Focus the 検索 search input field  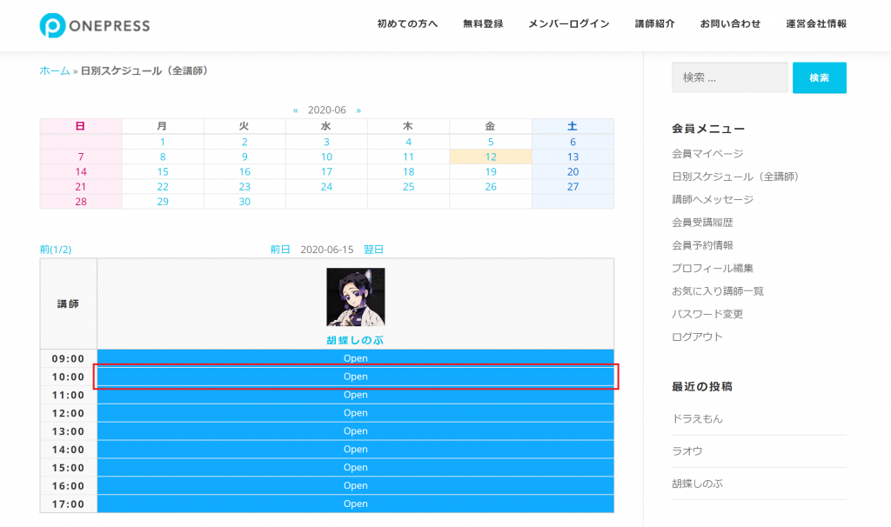click(x=730, y=77)
